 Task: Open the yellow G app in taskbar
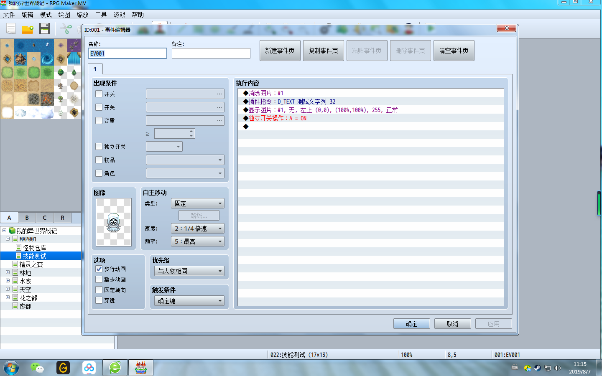[63, 368]
